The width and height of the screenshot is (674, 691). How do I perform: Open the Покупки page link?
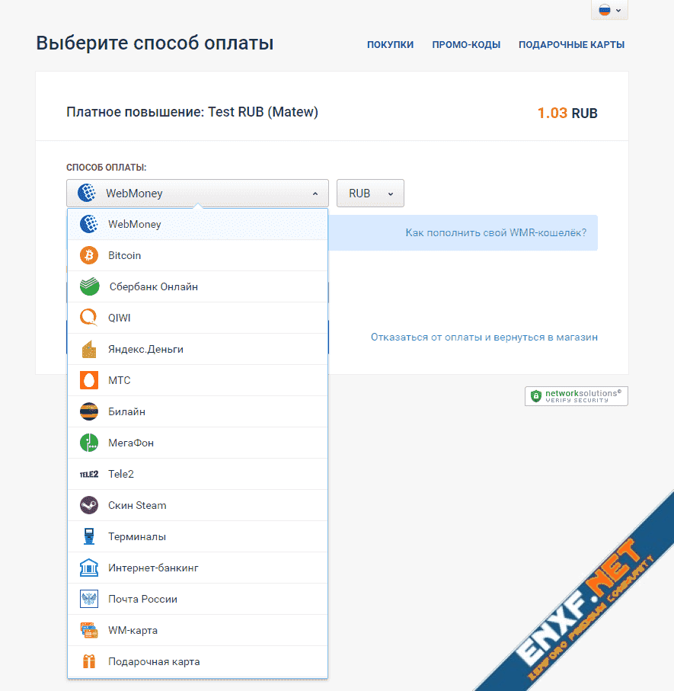(390, 45)
